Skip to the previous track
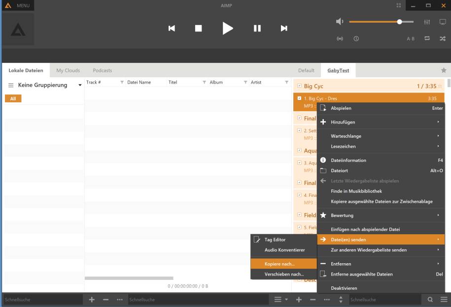 point(172,28)
